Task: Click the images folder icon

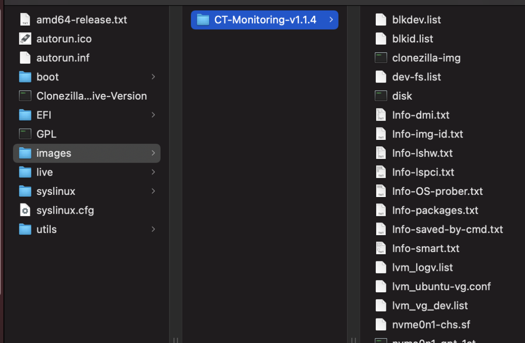Action: tap(25, 153)
